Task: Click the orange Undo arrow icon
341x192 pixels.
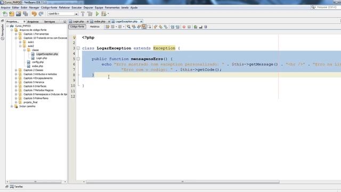Action: pyautogui.click(x=34, y=14)
